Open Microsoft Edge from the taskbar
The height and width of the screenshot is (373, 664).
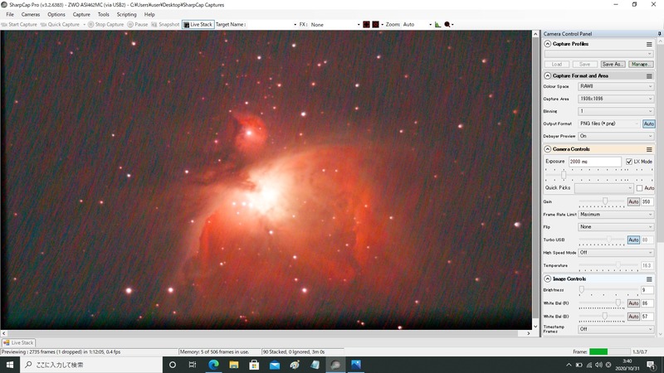pyautogui.click(x=213, y=365)
